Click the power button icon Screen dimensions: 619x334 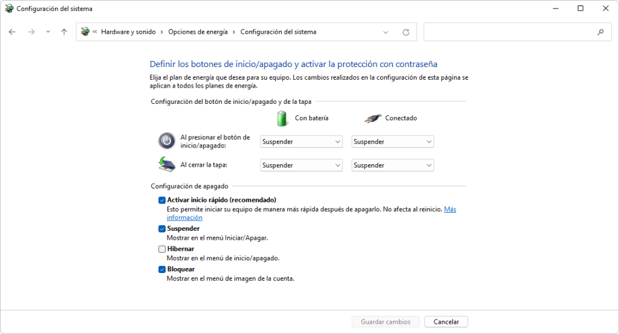point(167,141)
